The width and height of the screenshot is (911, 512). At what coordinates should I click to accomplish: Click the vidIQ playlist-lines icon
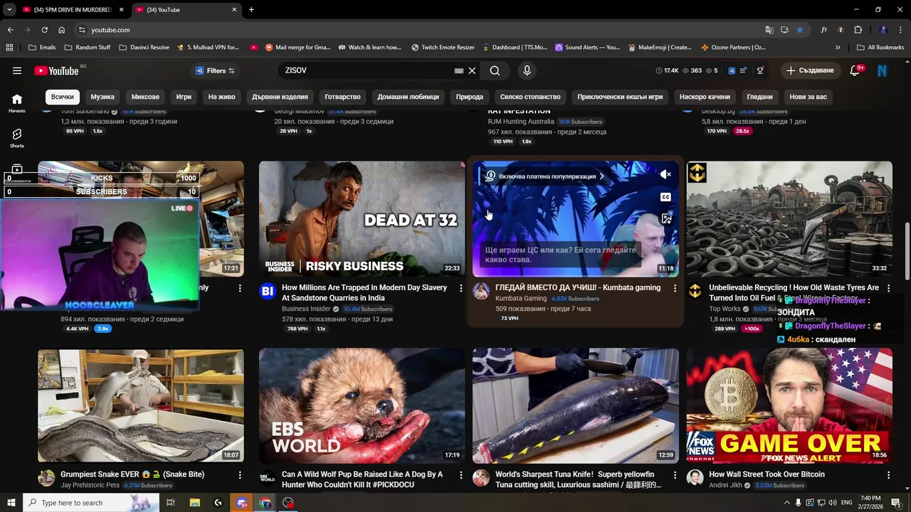(743, 70)
